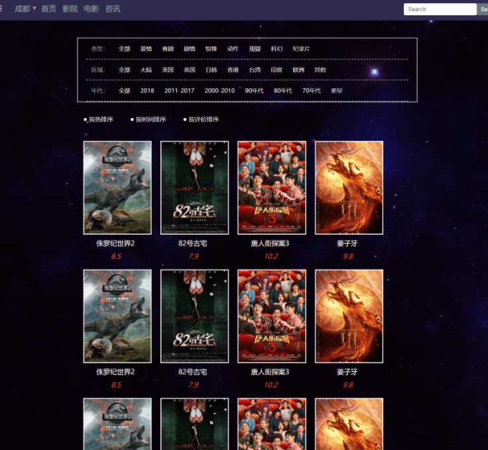488x450 pixels.
Task: Select 全部 in the 年代 filter row
Action: point(125,91)
